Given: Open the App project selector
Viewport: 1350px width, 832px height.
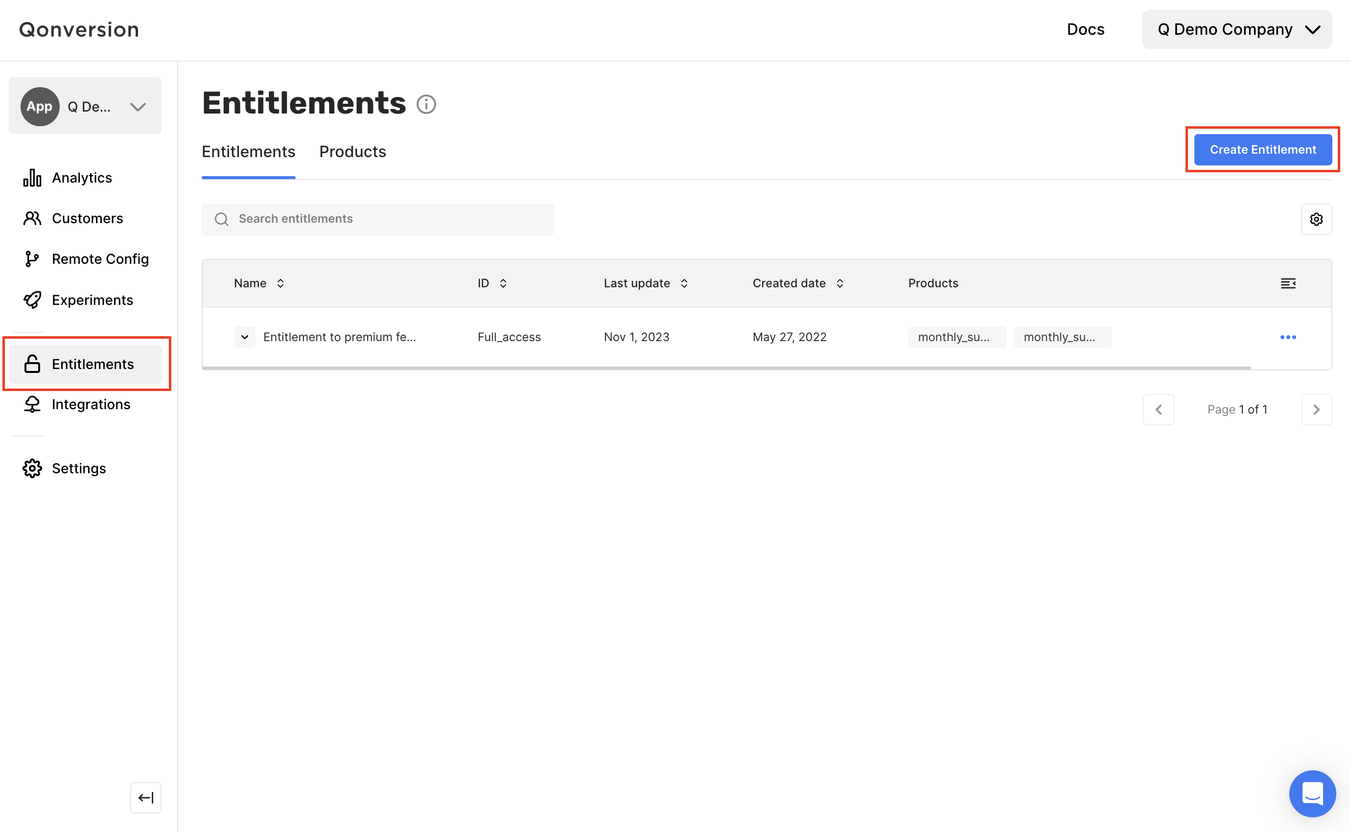Looking at the screenshot, I should [85, 106].
